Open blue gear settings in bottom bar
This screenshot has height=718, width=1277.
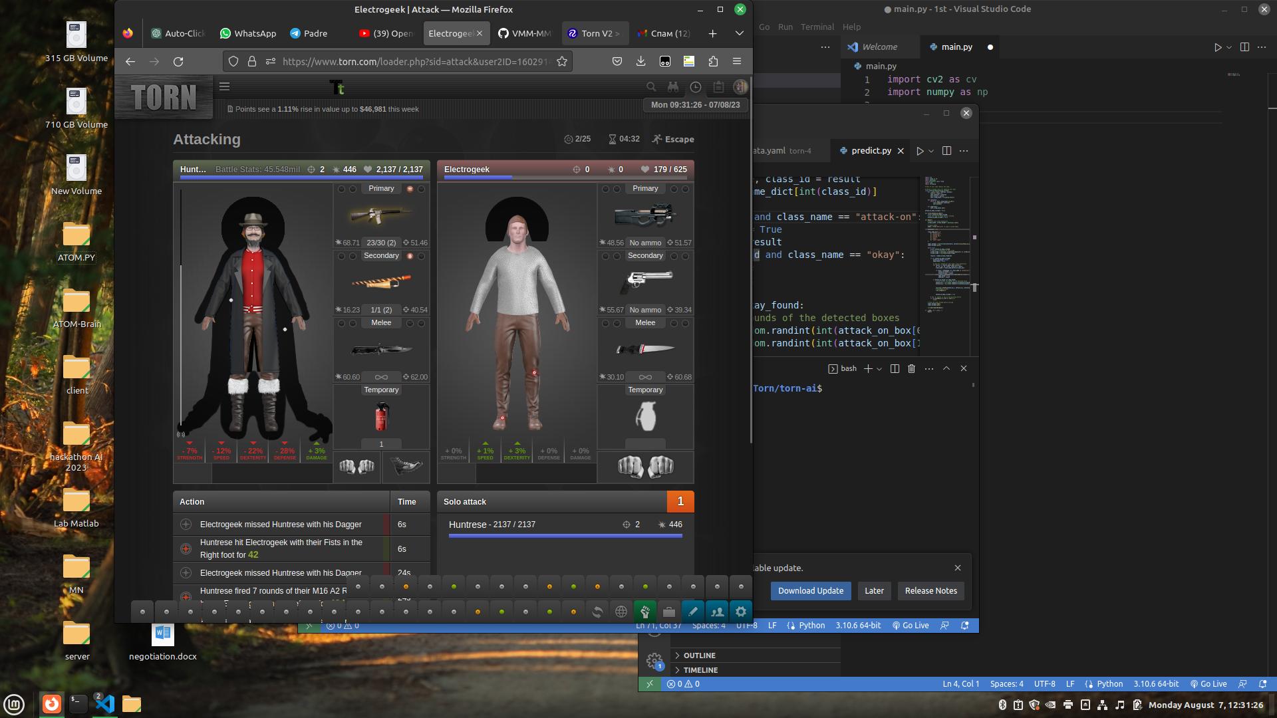click(741, 612)
